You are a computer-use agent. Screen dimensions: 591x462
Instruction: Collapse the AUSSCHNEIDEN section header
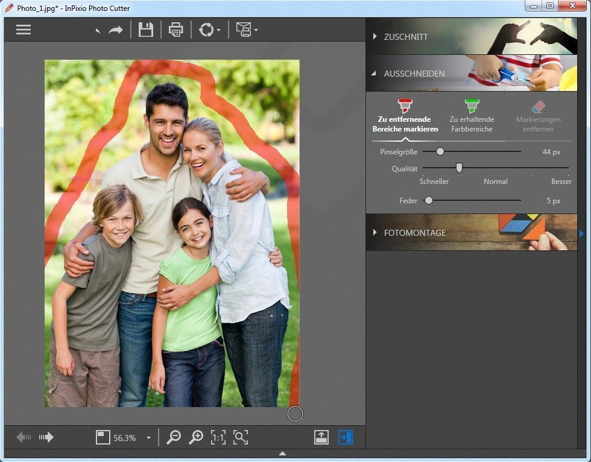[x=414, y=74]
